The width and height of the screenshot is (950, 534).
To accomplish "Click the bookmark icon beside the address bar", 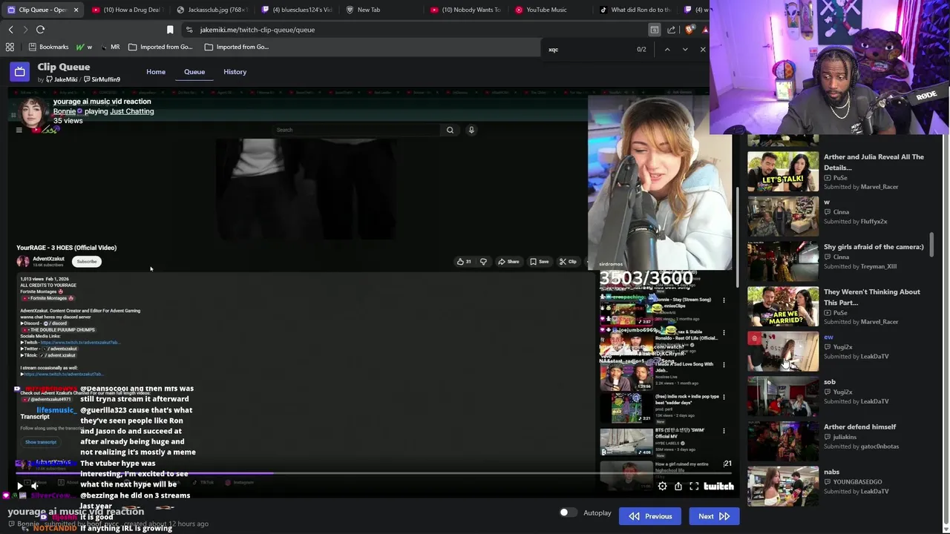I will click(170, 30).
